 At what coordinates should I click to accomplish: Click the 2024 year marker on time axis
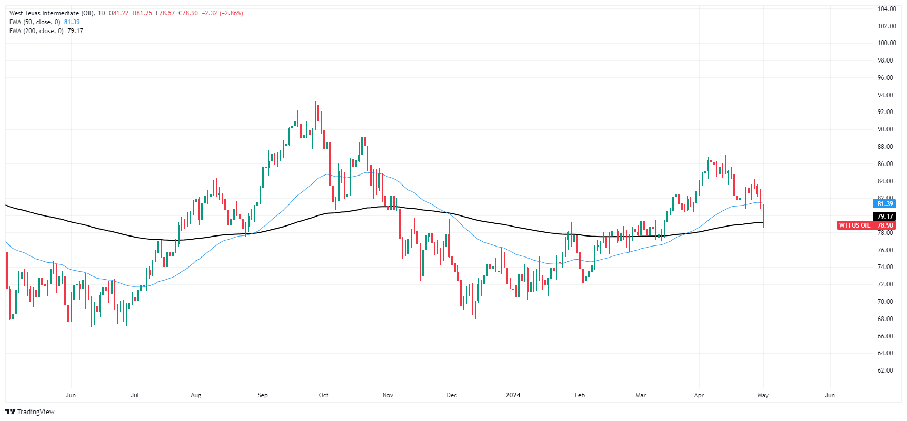(x=513, y=395)
